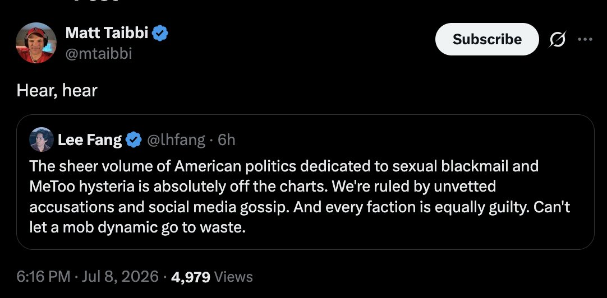Click Lee Fang's small avatar
607x298 pixels.
point(42,139)
